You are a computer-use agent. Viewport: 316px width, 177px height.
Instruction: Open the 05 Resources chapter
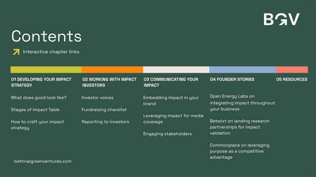(292, 79)
